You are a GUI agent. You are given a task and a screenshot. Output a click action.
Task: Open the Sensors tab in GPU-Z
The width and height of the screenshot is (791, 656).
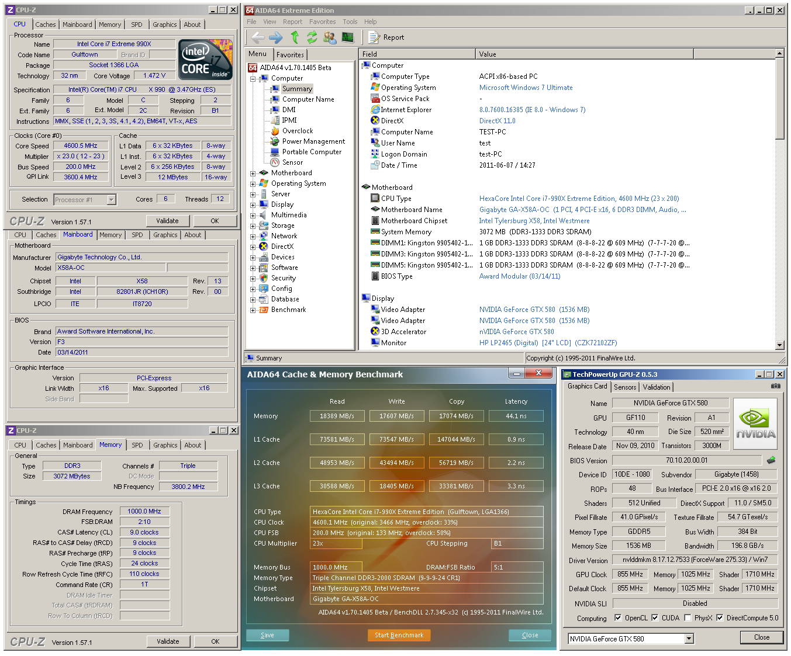pos(625,387)
